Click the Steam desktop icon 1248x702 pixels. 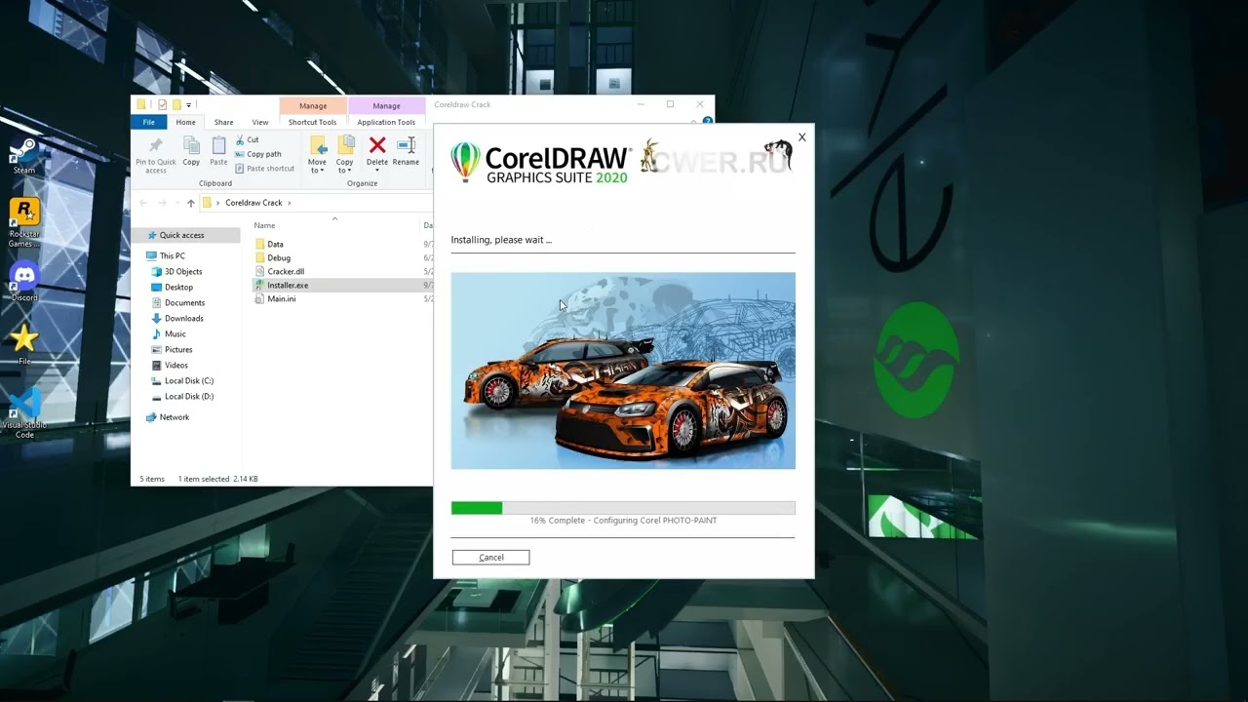(24, 156)
